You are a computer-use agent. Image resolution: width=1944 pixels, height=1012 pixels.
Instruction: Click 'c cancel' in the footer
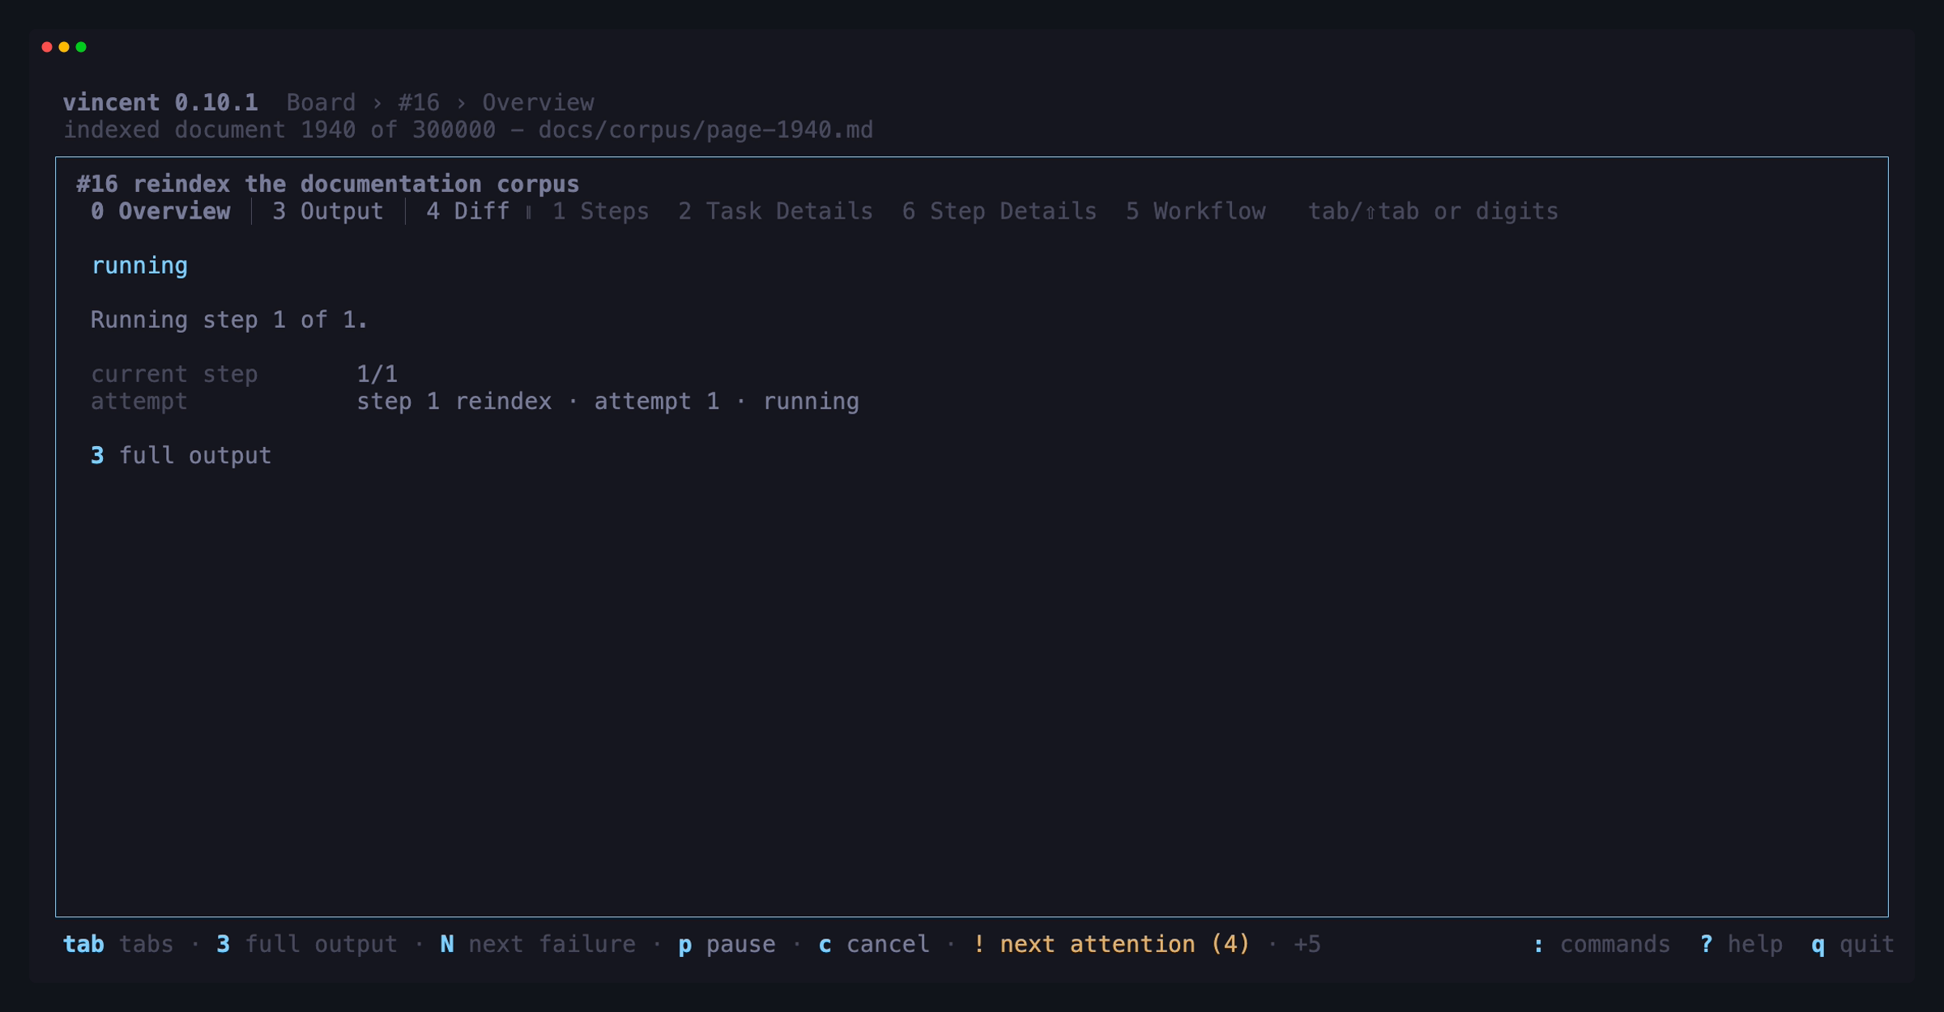click(x=874, y=944)
